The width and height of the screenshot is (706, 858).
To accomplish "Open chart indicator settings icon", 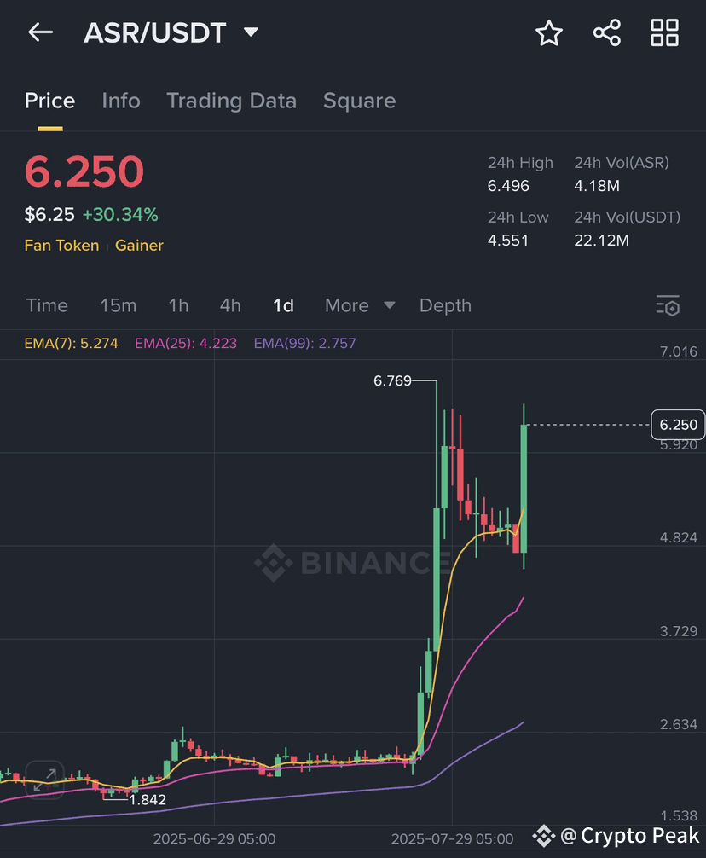I will [668, 305].
